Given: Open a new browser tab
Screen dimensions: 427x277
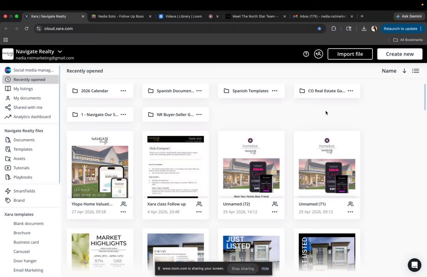Looking at the screenshot, I should 362,16.
